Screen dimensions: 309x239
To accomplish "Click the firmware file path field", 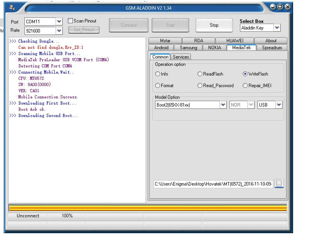I will tap(213, 184).
